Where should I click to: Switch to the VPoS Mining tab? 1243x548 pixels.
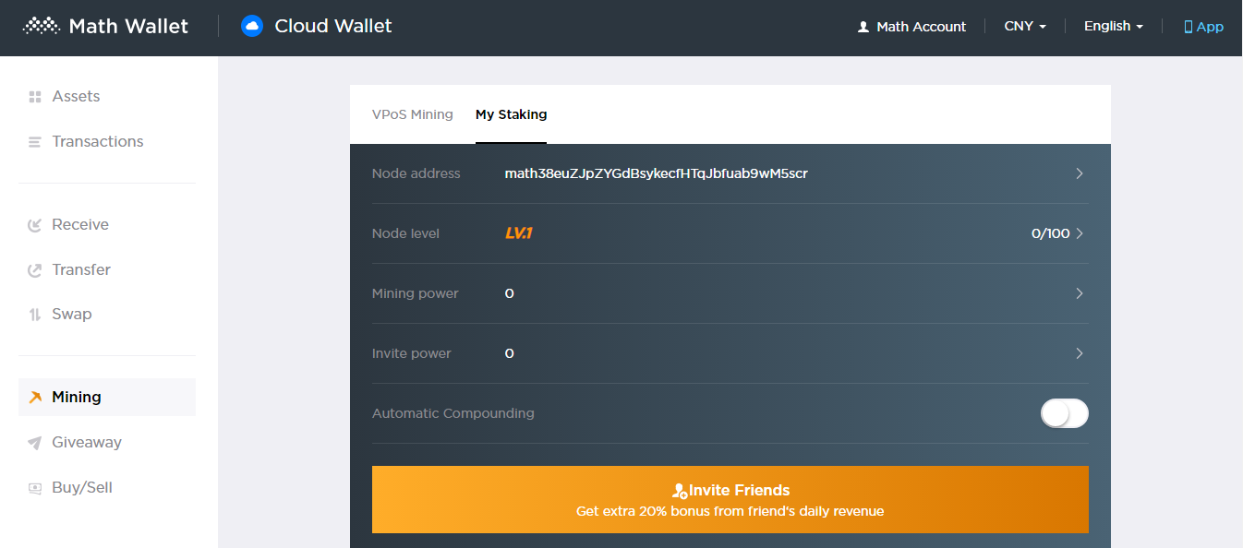(412, 114)
